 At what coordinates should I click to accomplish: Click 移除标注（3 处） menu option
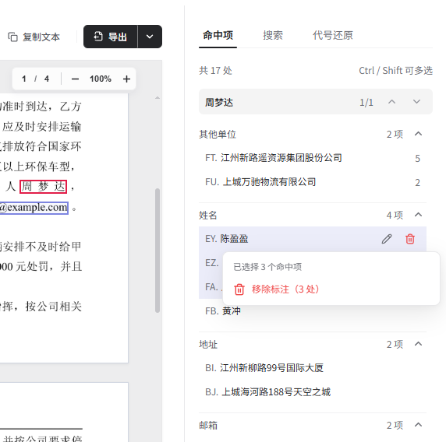coord(331,289)
